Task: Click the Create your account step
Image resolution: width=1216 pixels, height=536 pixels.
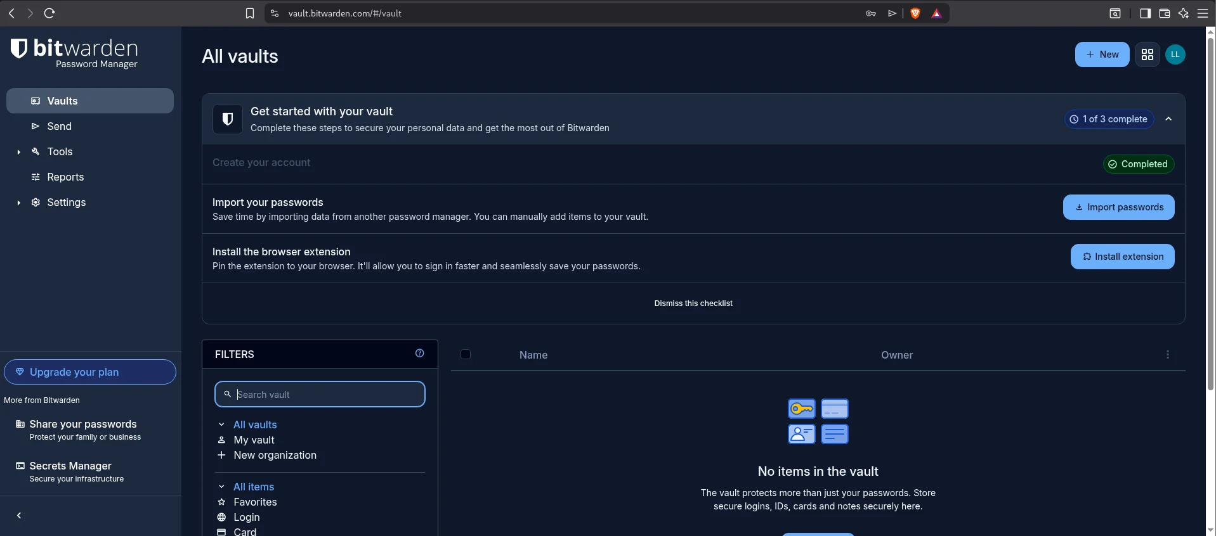Action: pos(261,162)
